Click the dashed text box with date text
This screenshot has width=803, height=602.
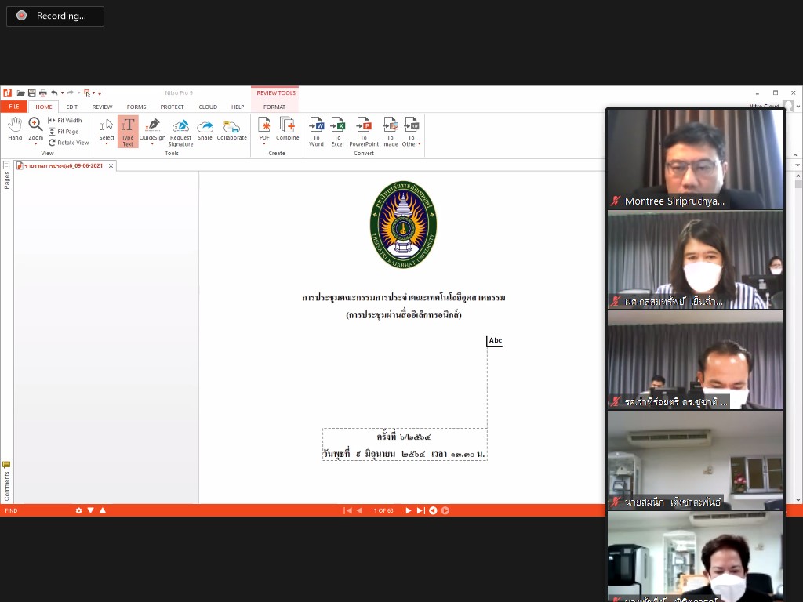(405, 444)
